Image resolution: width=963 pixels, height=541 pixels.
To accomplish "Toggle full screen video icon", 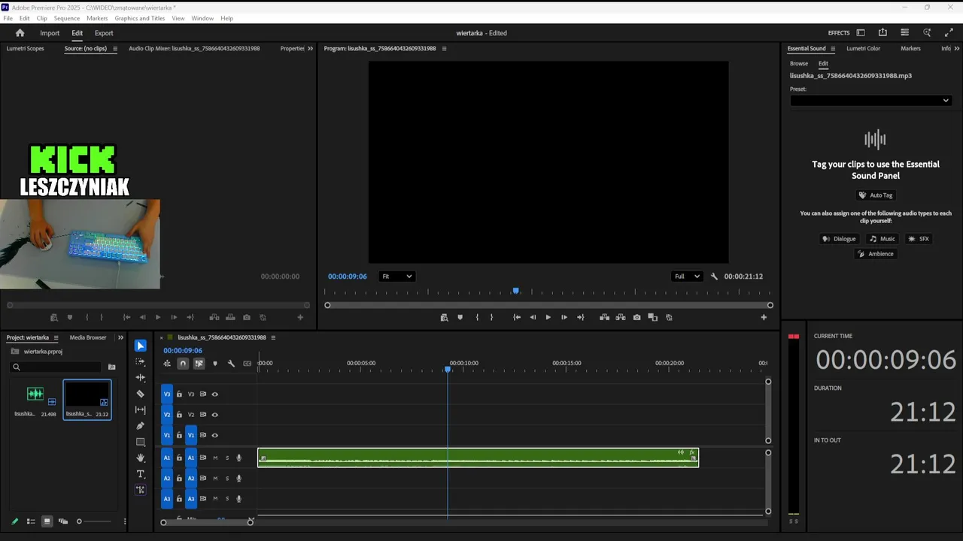I will tap(949, 33).
